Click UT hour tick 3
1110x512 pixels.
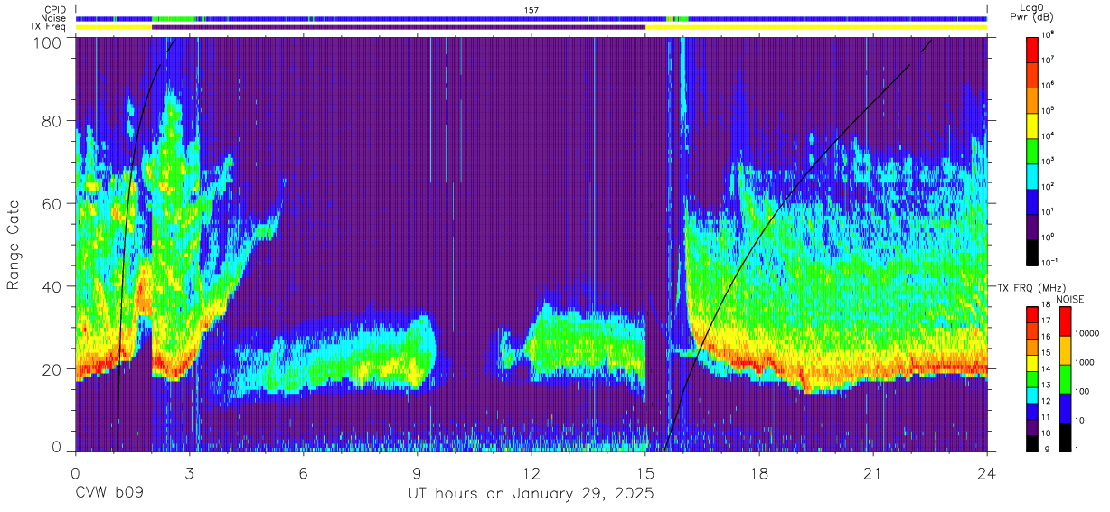click(x=189, y=473)
